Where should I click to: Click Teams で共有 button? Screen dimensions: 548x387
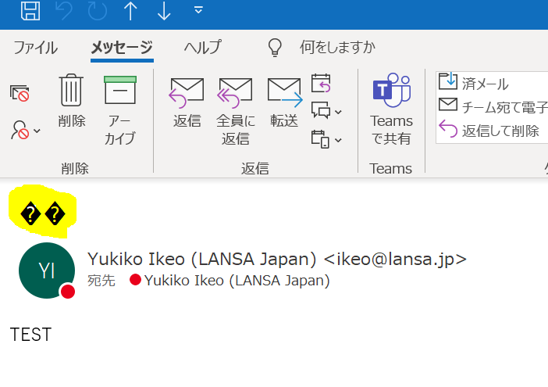(391, 109)
